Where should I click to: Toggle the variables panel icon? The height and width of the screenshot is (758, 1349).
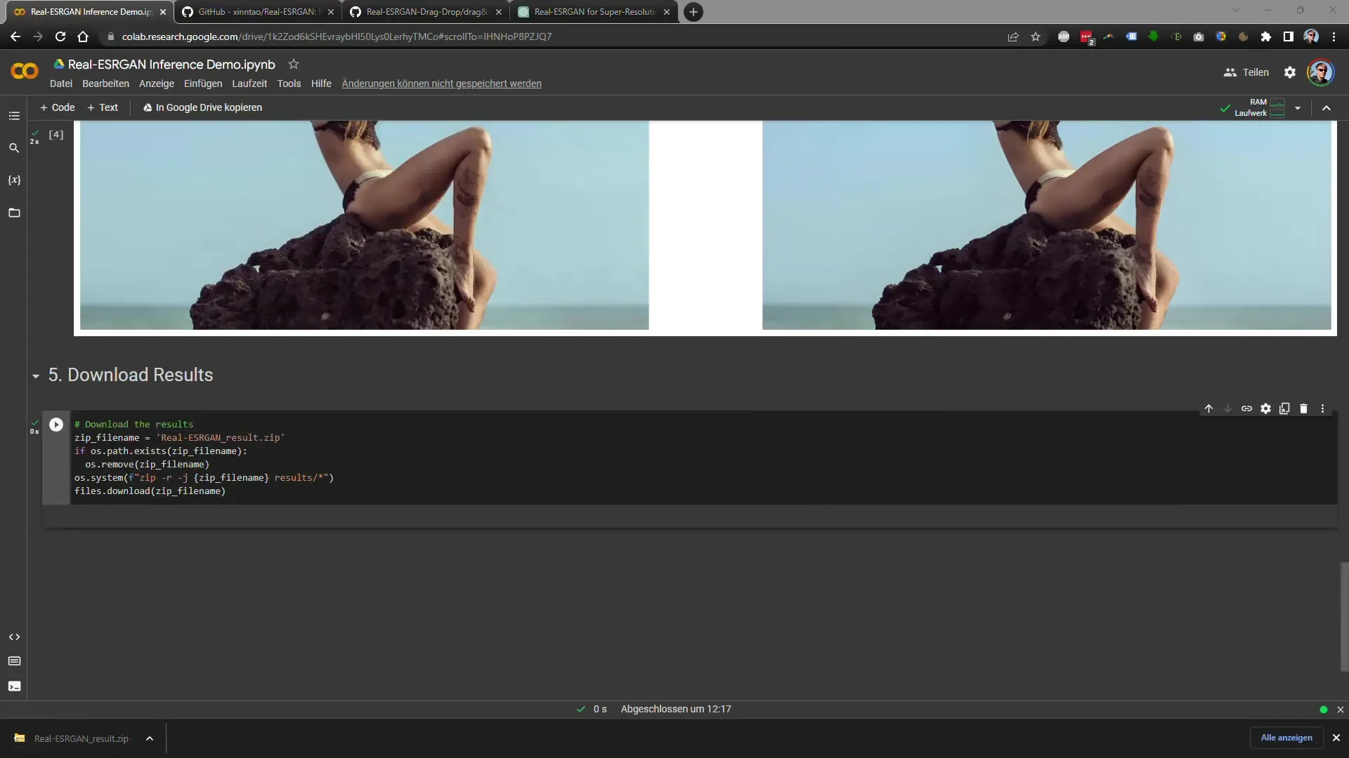(14, 180)
